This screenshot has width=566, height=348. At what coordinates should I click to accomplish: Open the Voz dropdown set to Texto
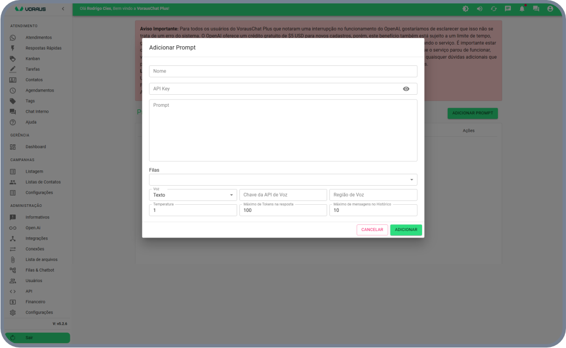(192, 195)
